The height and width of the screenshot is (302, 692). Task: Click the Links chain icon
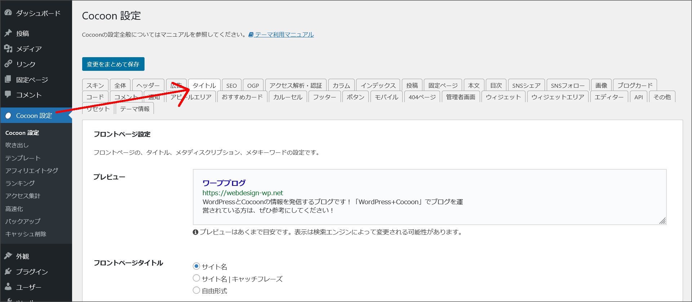click(x=8, y=64)
